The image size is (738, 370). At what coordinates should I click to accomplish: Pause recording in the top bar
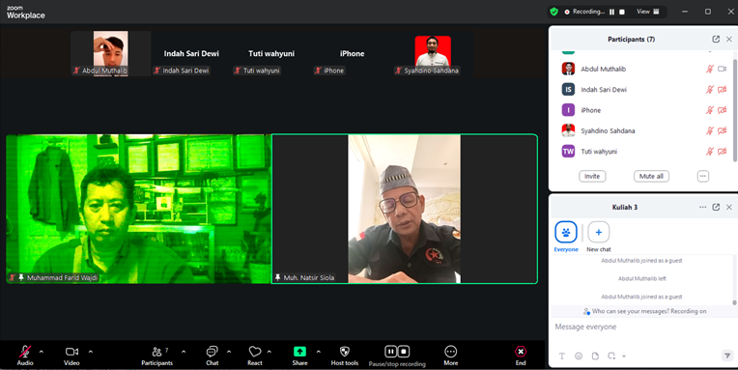tap(611, 12)
